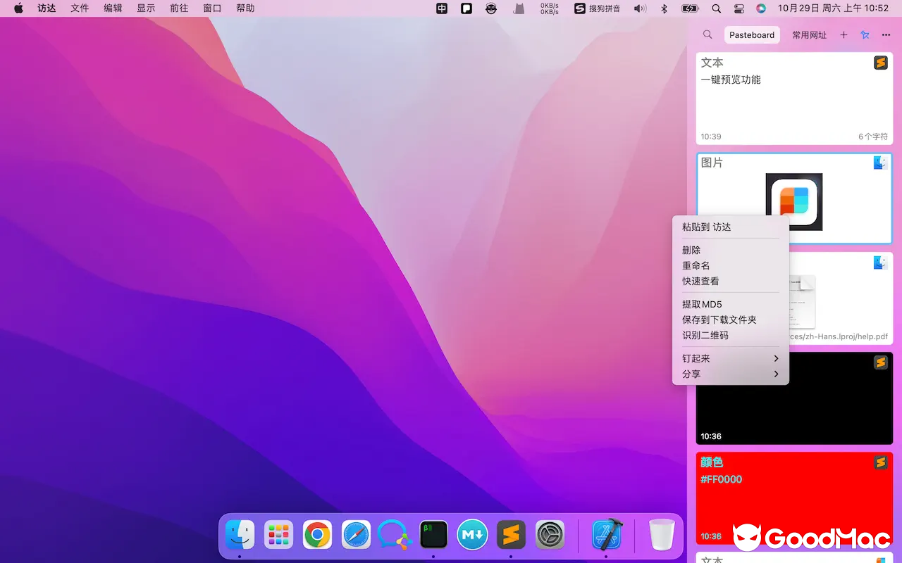Switch to the 常用网址 tab
This screenshot has height=563, width=902.
click(809, 34)
